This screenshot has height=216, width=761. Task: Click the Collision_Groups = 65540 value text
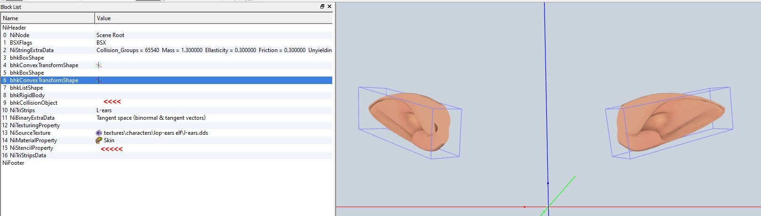(x=128, y=50)
